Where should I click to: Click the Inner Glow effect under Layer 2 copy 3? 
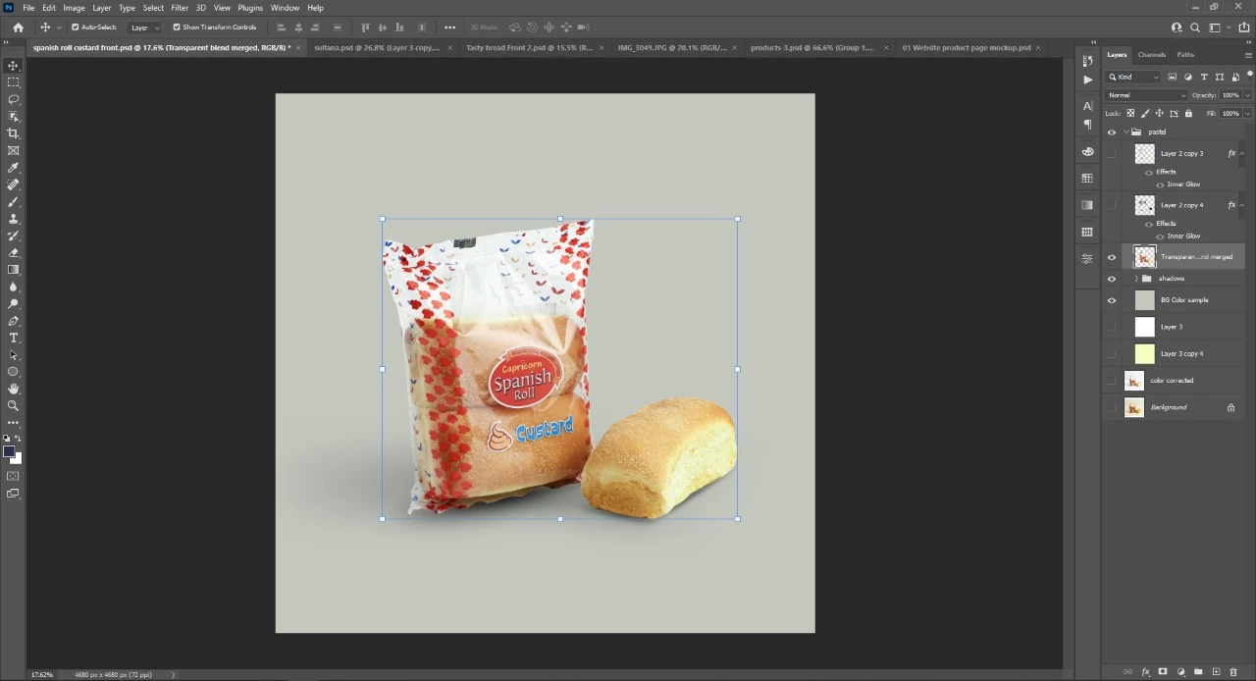[x=1183, y=184]
